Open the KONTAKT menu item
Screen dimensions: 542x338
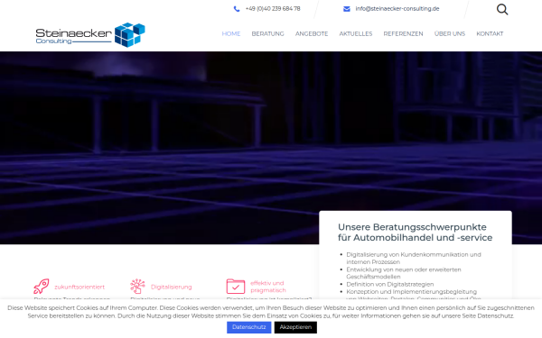(x=490, y=34)
